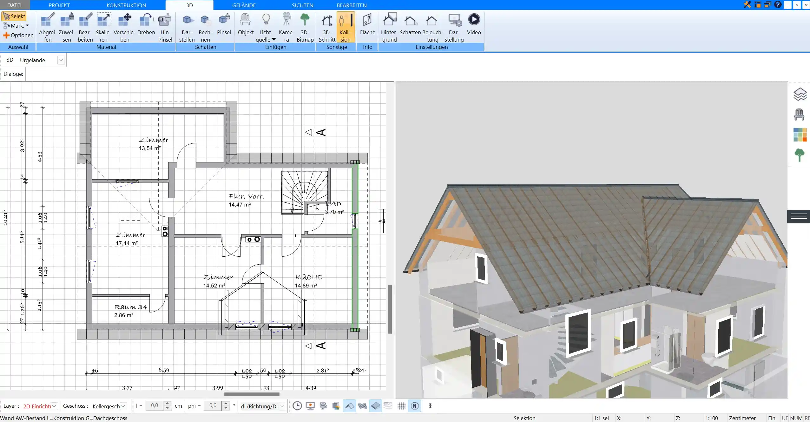Toggle the terrain layers icon at bottom
810x422 pixels.
(x=388, y=406)
